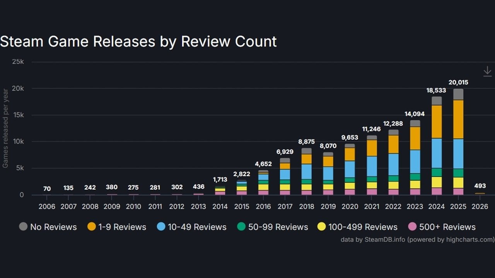Screen dimensions: 495x278
Task: Select the 2019 x-axis year label
Action: 328,207
